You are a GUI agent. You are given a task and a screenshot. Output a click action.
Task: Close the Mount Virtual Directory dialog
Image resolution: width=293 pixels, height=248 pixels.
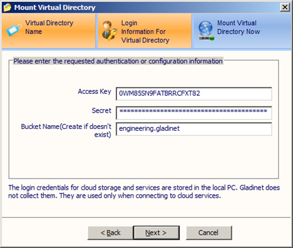tap(285, 8)
